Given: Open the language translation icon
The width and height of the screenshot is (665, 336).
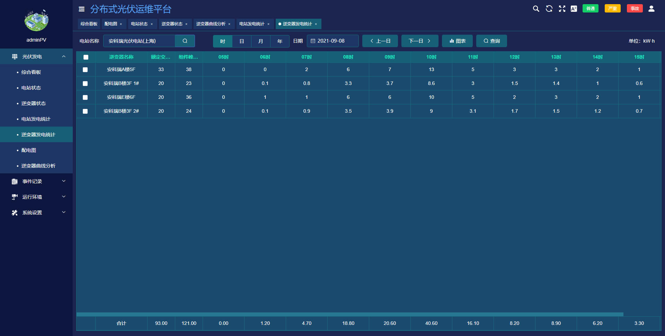Looking at the screenshot, I should 574,9.
